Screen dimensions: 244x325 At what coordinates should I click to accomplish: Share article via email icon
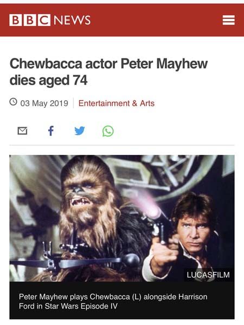(x=22, y=131)
